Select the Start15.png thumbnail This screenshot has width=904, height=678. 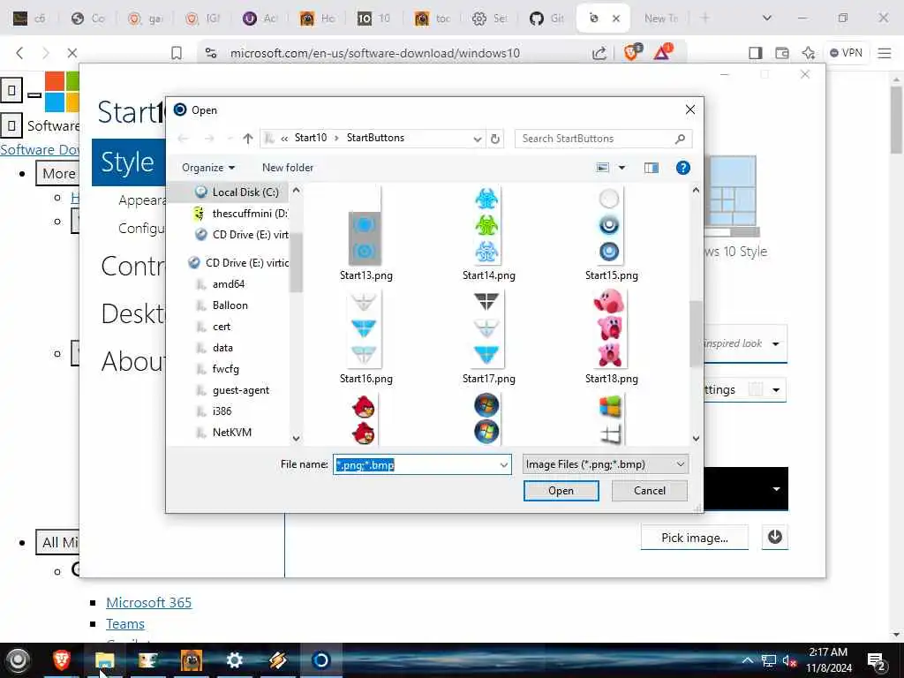tap(609, 227)
